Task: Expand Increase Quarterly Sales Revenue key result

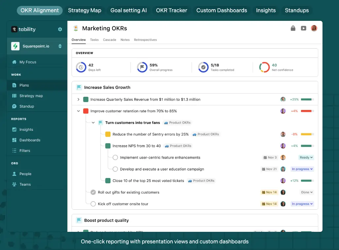Action: click(x=78, y=99)
